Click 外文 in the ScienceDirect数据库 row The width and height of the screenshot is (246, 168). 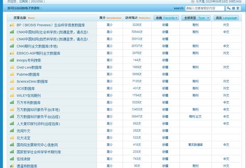(x=226, y=81)
